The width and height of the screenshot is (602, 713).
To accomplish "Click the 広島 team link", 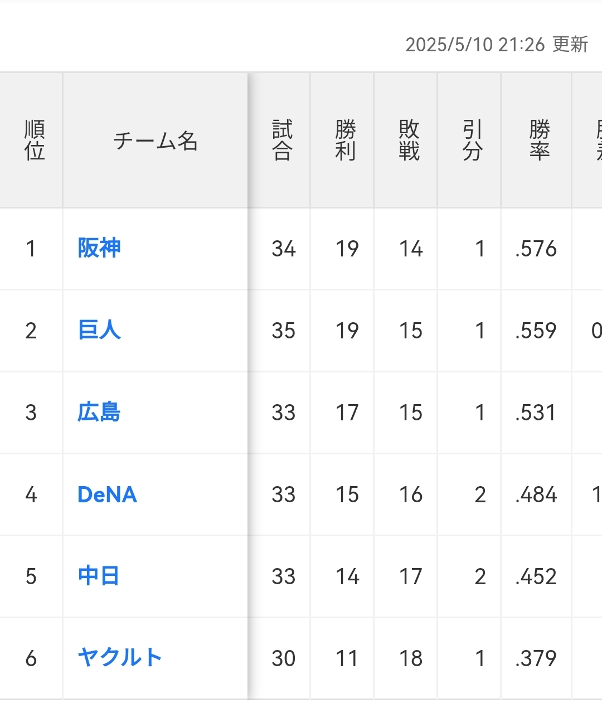I will click(x=99, y=412).
